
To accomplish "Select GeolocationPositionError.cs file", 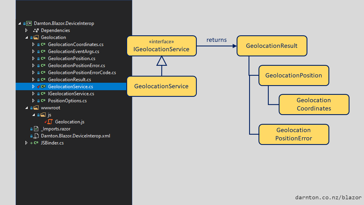I will point(76,65).
